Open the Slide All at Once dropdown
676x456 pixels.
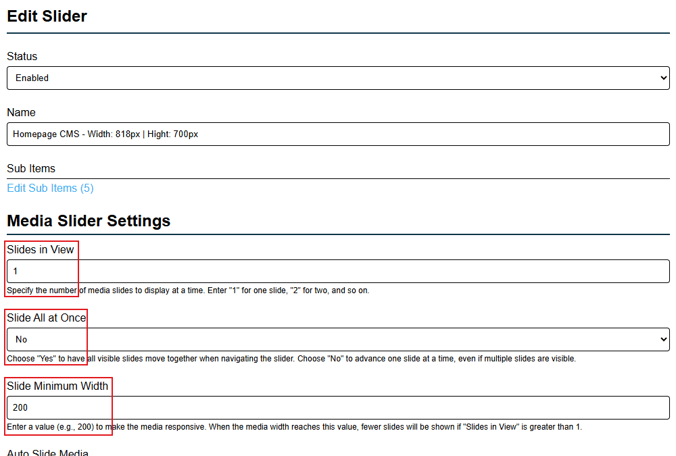click(x=338, y=339)
